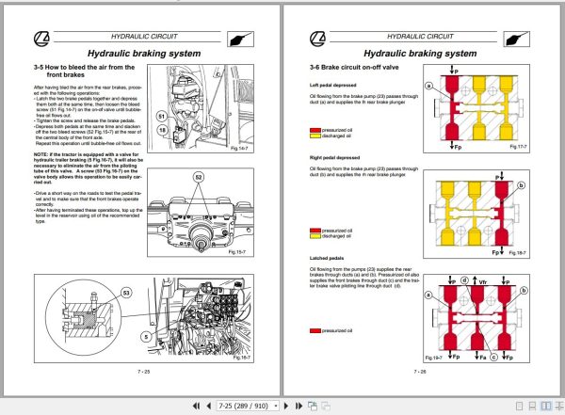Switch to continuous page layout
565x415 pixels.
click(x=532, y=406)
